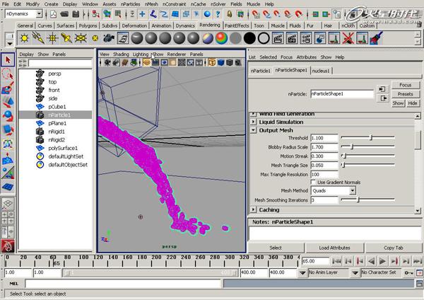Select the arrow Select tool
The height and width of the screenshot is (300, 424).
tap(8, 60)
